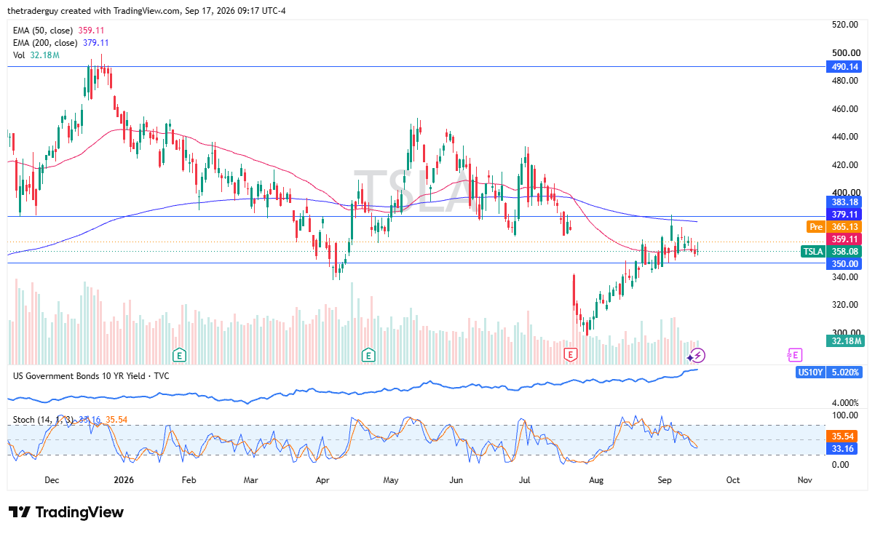Click the 490.14 price level tag

pos(844,66)
